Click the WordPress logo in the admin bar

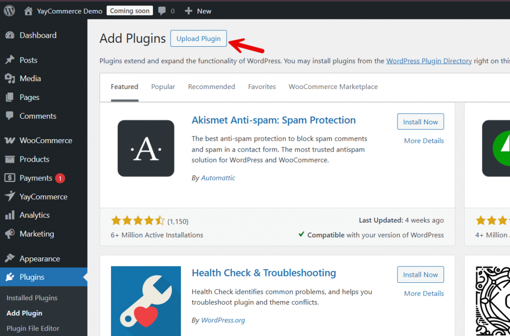[9, 10]
